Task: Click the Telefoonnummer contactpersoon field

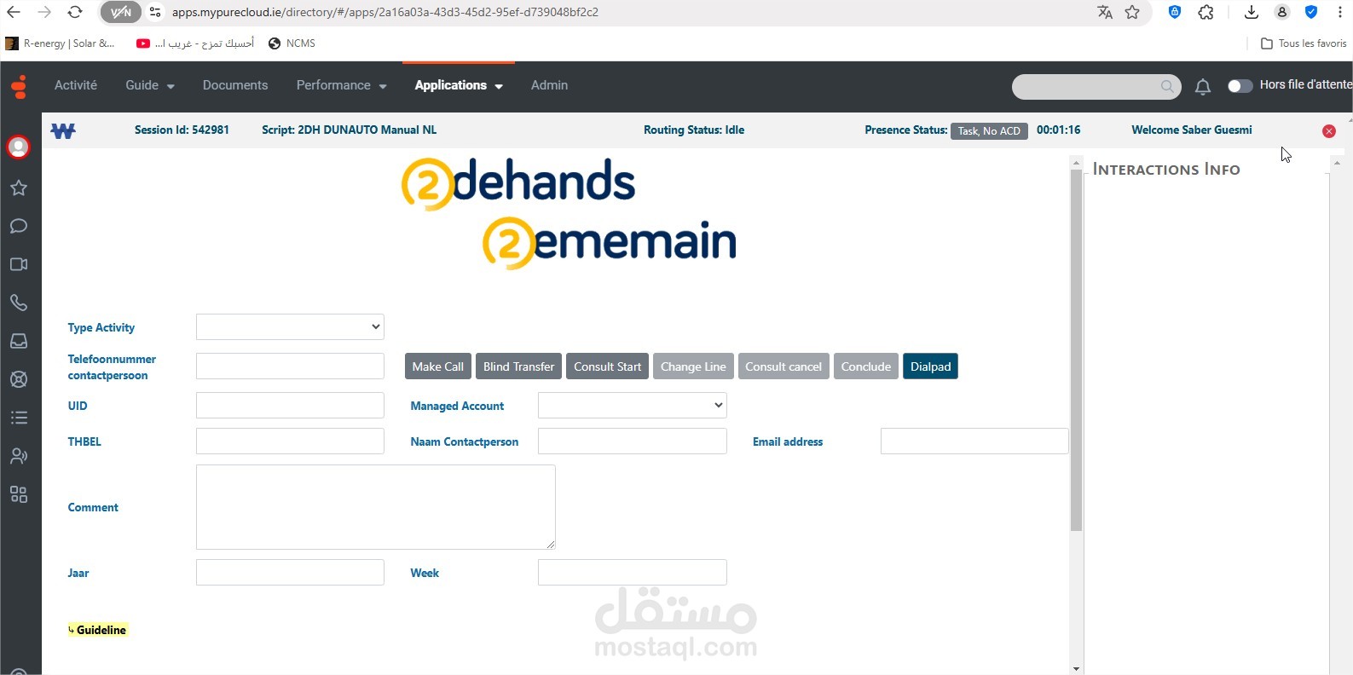Action: 290,366
